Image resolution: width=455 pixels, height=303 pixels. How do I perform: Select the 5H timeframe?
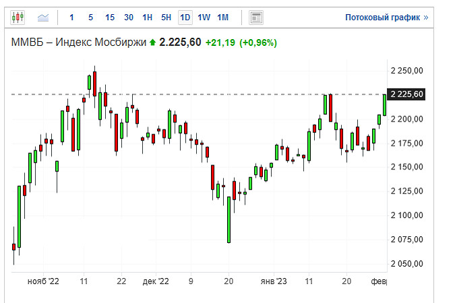166,18
